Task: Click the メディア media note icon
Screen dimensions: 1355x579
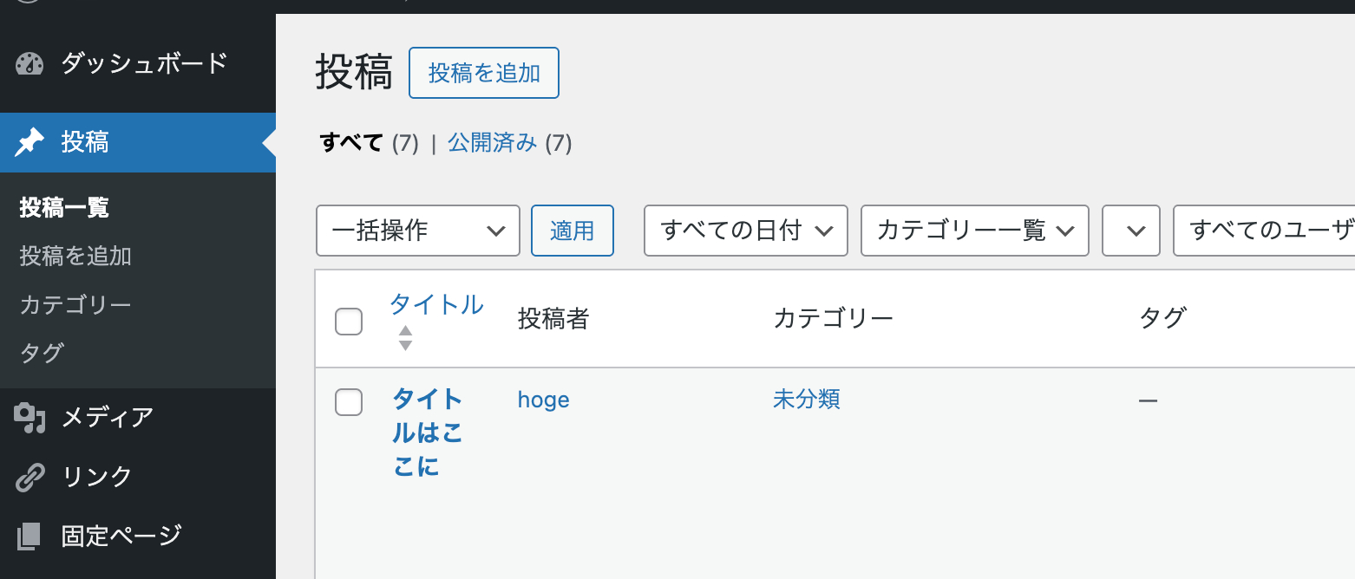Action: click(29, 417)
